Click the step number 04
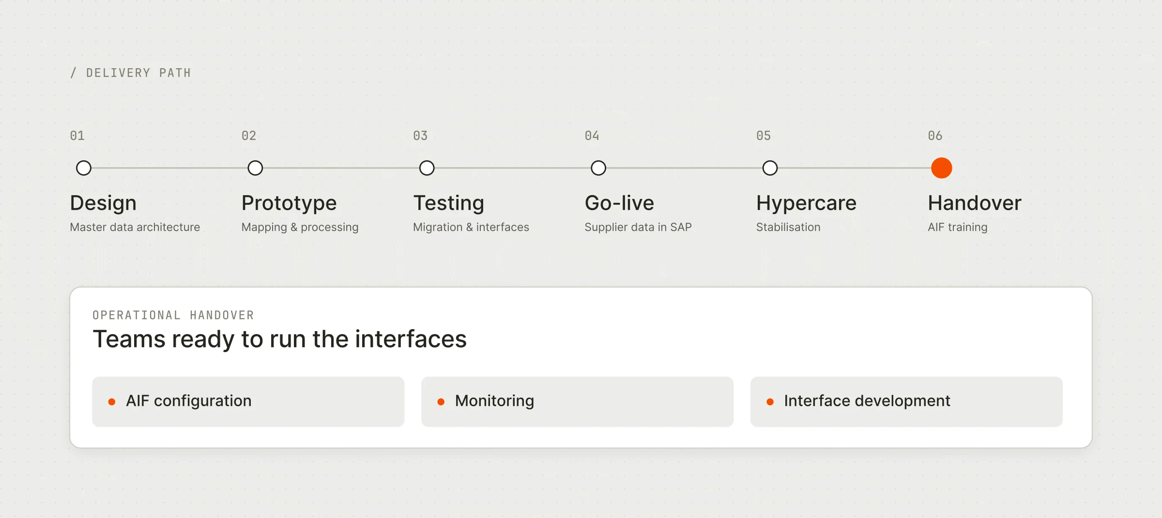The width and height of the screenshot is (1162, 518). pos(592,136)
